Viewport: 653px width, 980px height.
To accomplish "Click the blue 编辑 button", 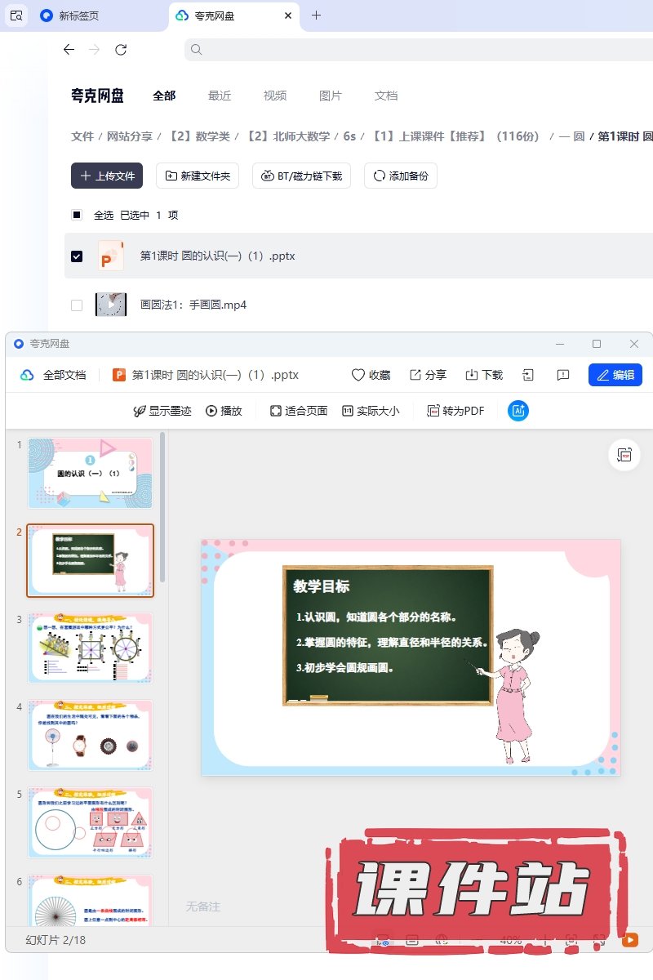I will coord(615,375).
